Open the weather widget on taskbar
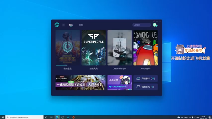The width and height of the screenshot is (212, 119). click(x=183, y=117)
